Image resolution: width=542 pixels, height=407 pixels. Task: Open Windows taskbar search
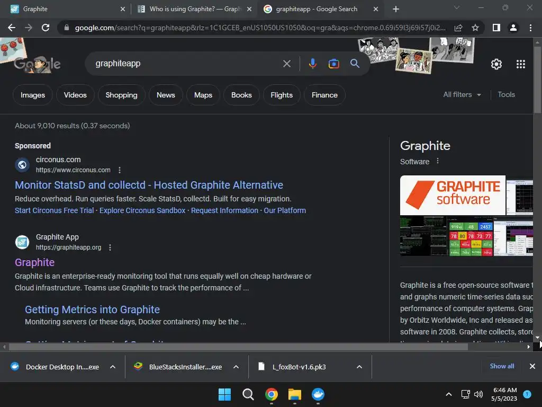point(248,394)
